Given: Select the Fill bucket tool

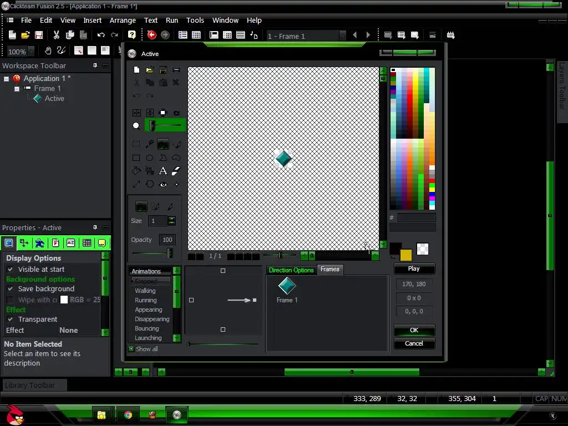Looking at the screenshot, I should (x=136, y=171).
